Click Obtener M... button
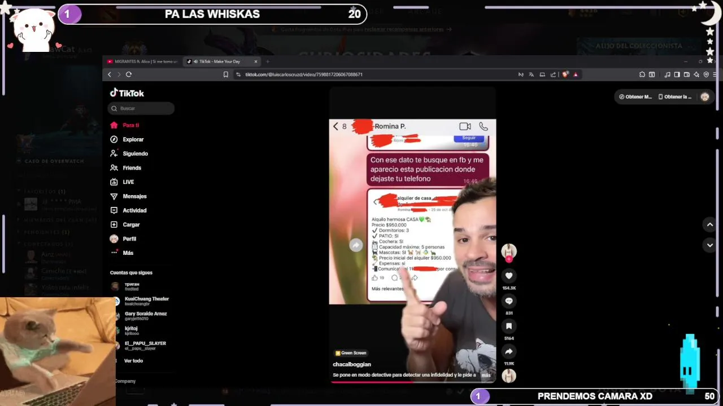The image size is (723, 406). [635, 97]
